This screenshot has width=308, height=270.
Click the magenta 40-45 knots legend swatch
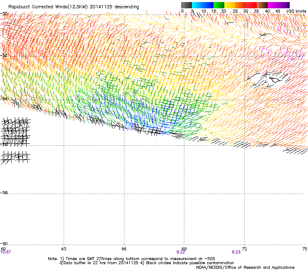273,5
